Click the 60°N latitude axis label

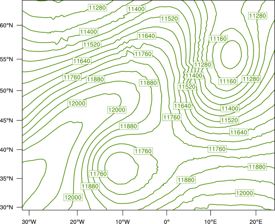pos(7,26)
